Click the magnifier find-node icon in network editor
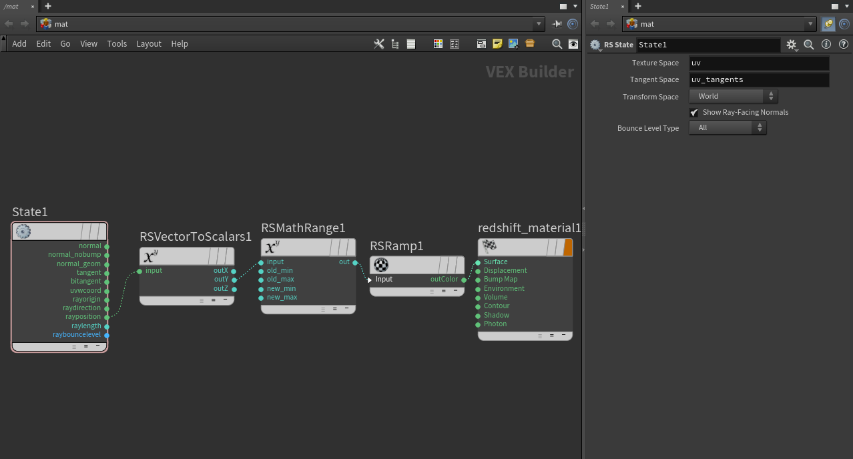 557,44
